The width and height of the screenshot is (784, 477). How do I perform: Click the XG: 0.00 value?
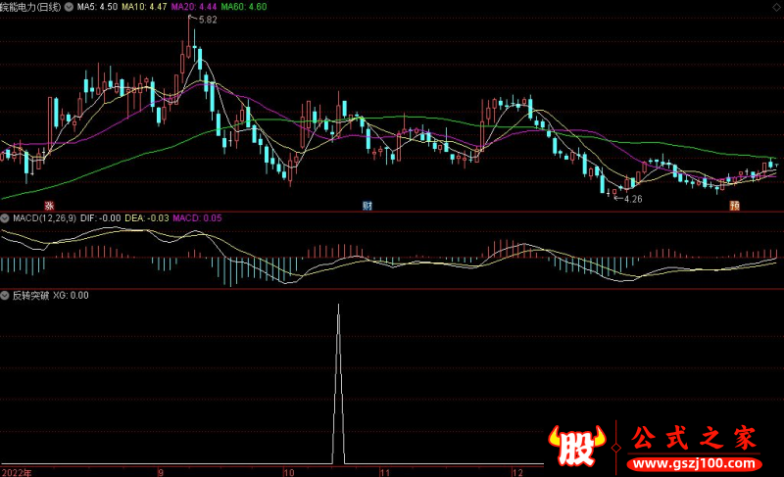71,296
